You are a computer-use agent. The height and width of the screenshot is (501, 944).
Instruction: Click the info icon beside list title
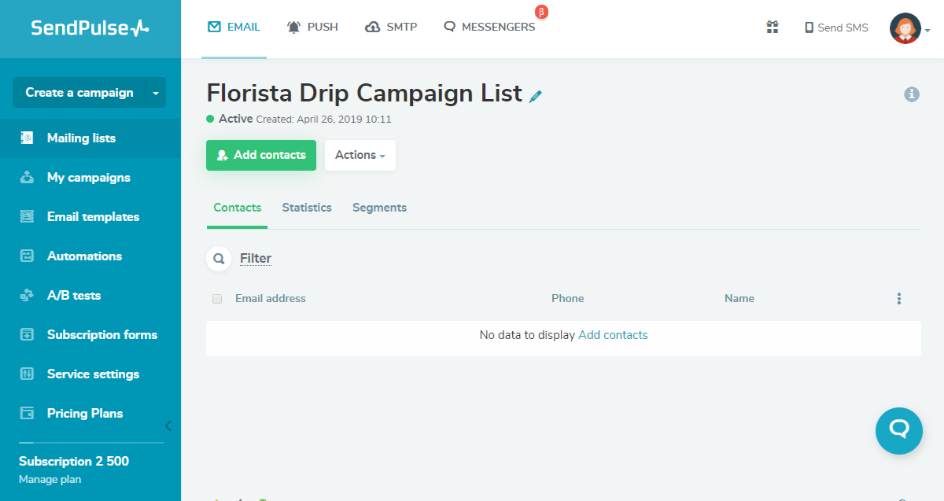click(x=912, y=94)
